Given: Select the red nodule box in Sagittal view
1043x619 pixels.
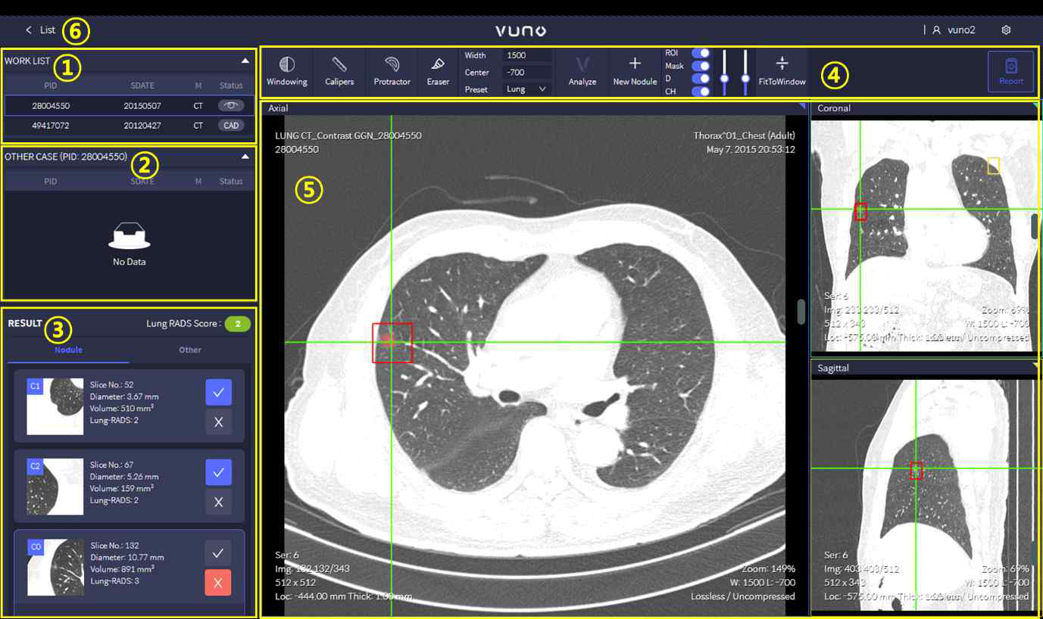Looking at the screenshot, I should pos(917,470).
